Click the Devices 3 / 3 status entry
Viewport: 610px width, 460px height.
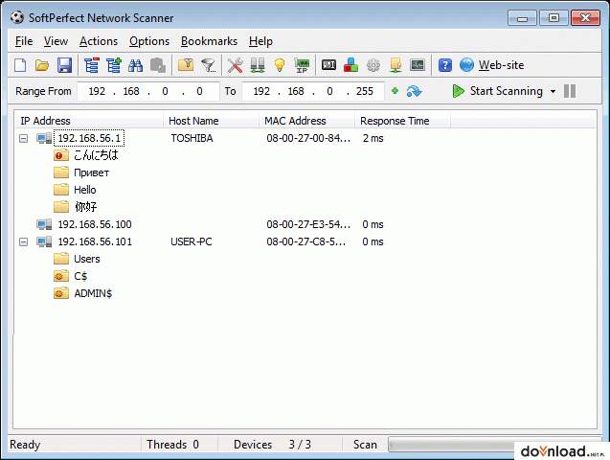(x=272, y=445)
